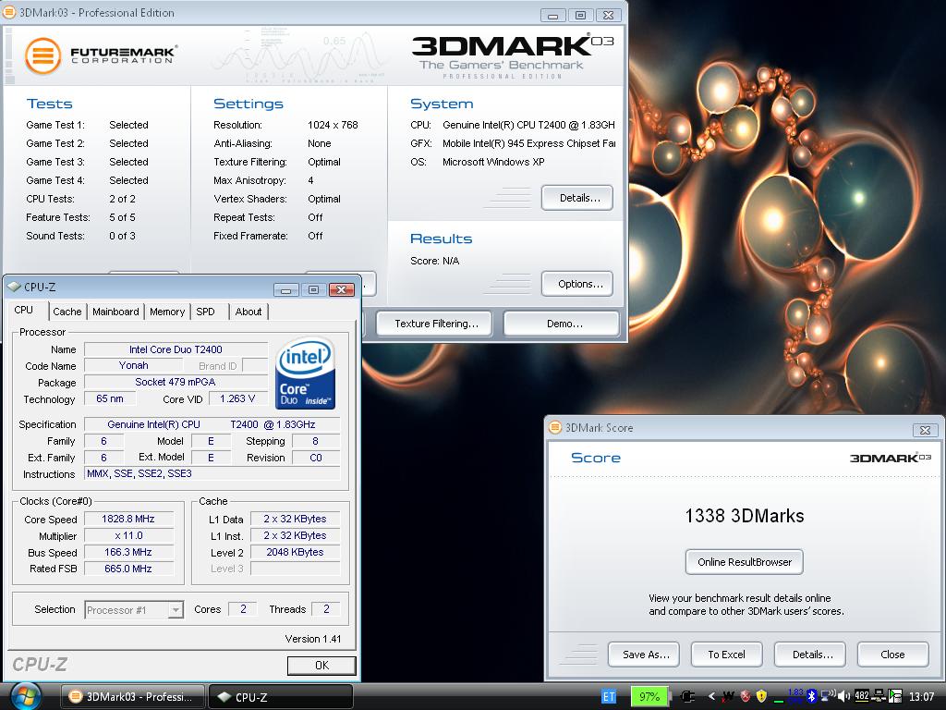
Task: Minimize the 3DMark03 window
Action: [x=552, y=15]
